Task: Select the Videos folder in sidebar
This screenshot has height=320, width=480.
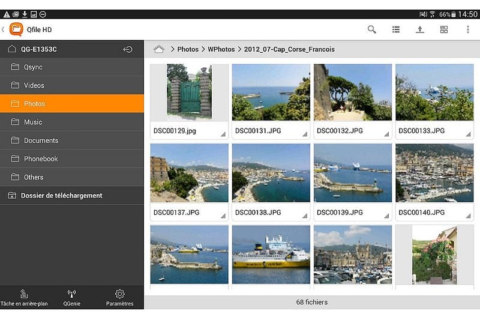Action: coord(72,85)
